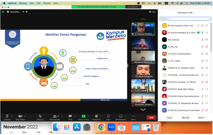Screen dimensions: 213x135
Task: Click the red End meeting button
Action: (151, 118)
